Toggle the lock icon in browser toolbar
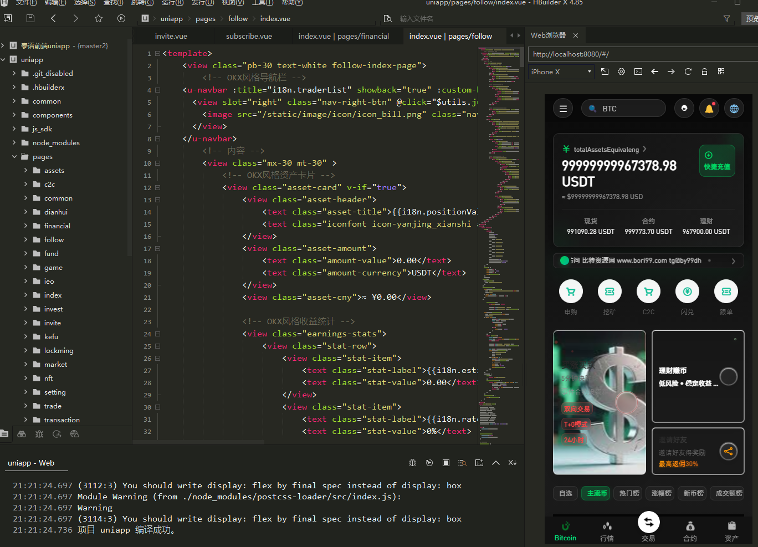The height and width of the screenshot is (547, 758). click(704, 71)
